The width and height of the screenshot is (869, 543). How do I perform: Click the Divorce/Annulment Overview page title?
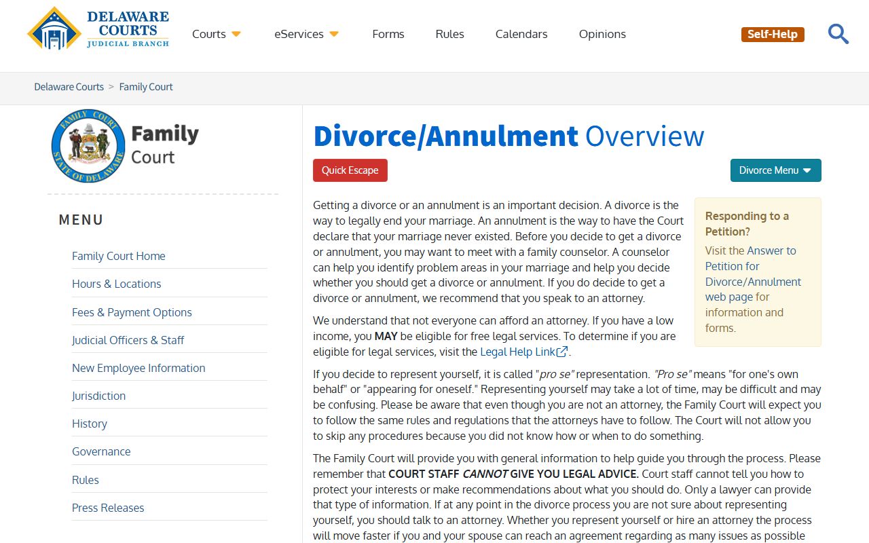[x=509, y=136]
